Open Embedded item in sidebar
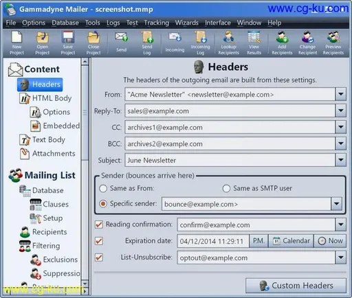The image size is (352, 298). click(x=55, y=126)
